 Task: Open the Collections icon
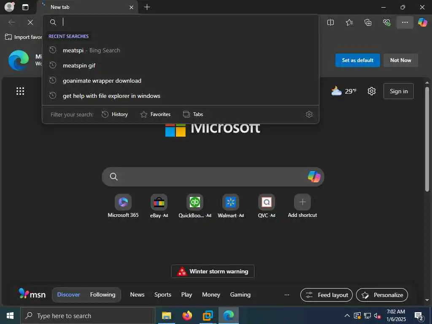(x=368, y=22)
